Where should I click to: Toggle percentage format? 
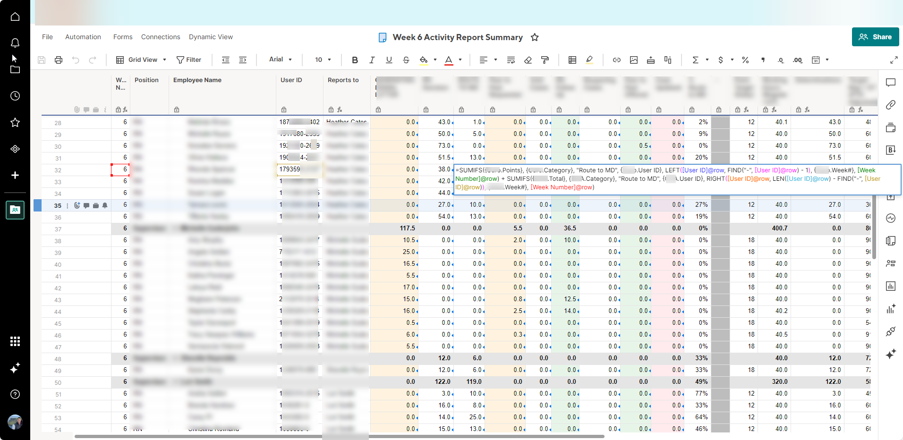point(745,60)
